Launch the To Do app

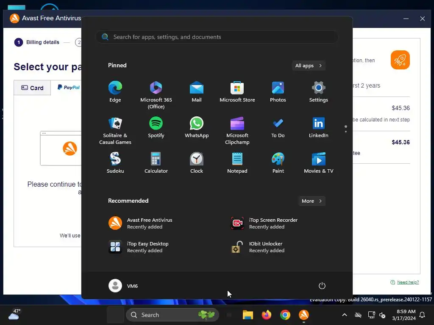[278, 128]
